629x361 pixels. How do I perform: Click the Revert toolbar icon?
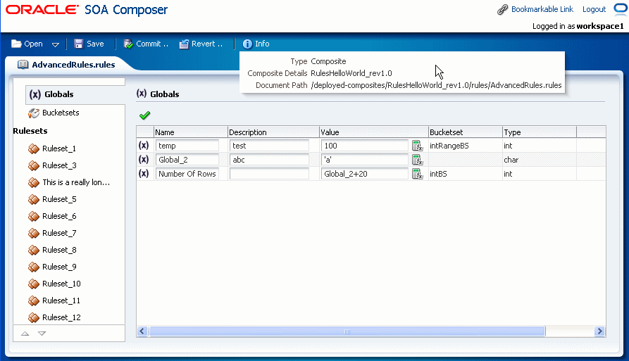tap(184, 44)
